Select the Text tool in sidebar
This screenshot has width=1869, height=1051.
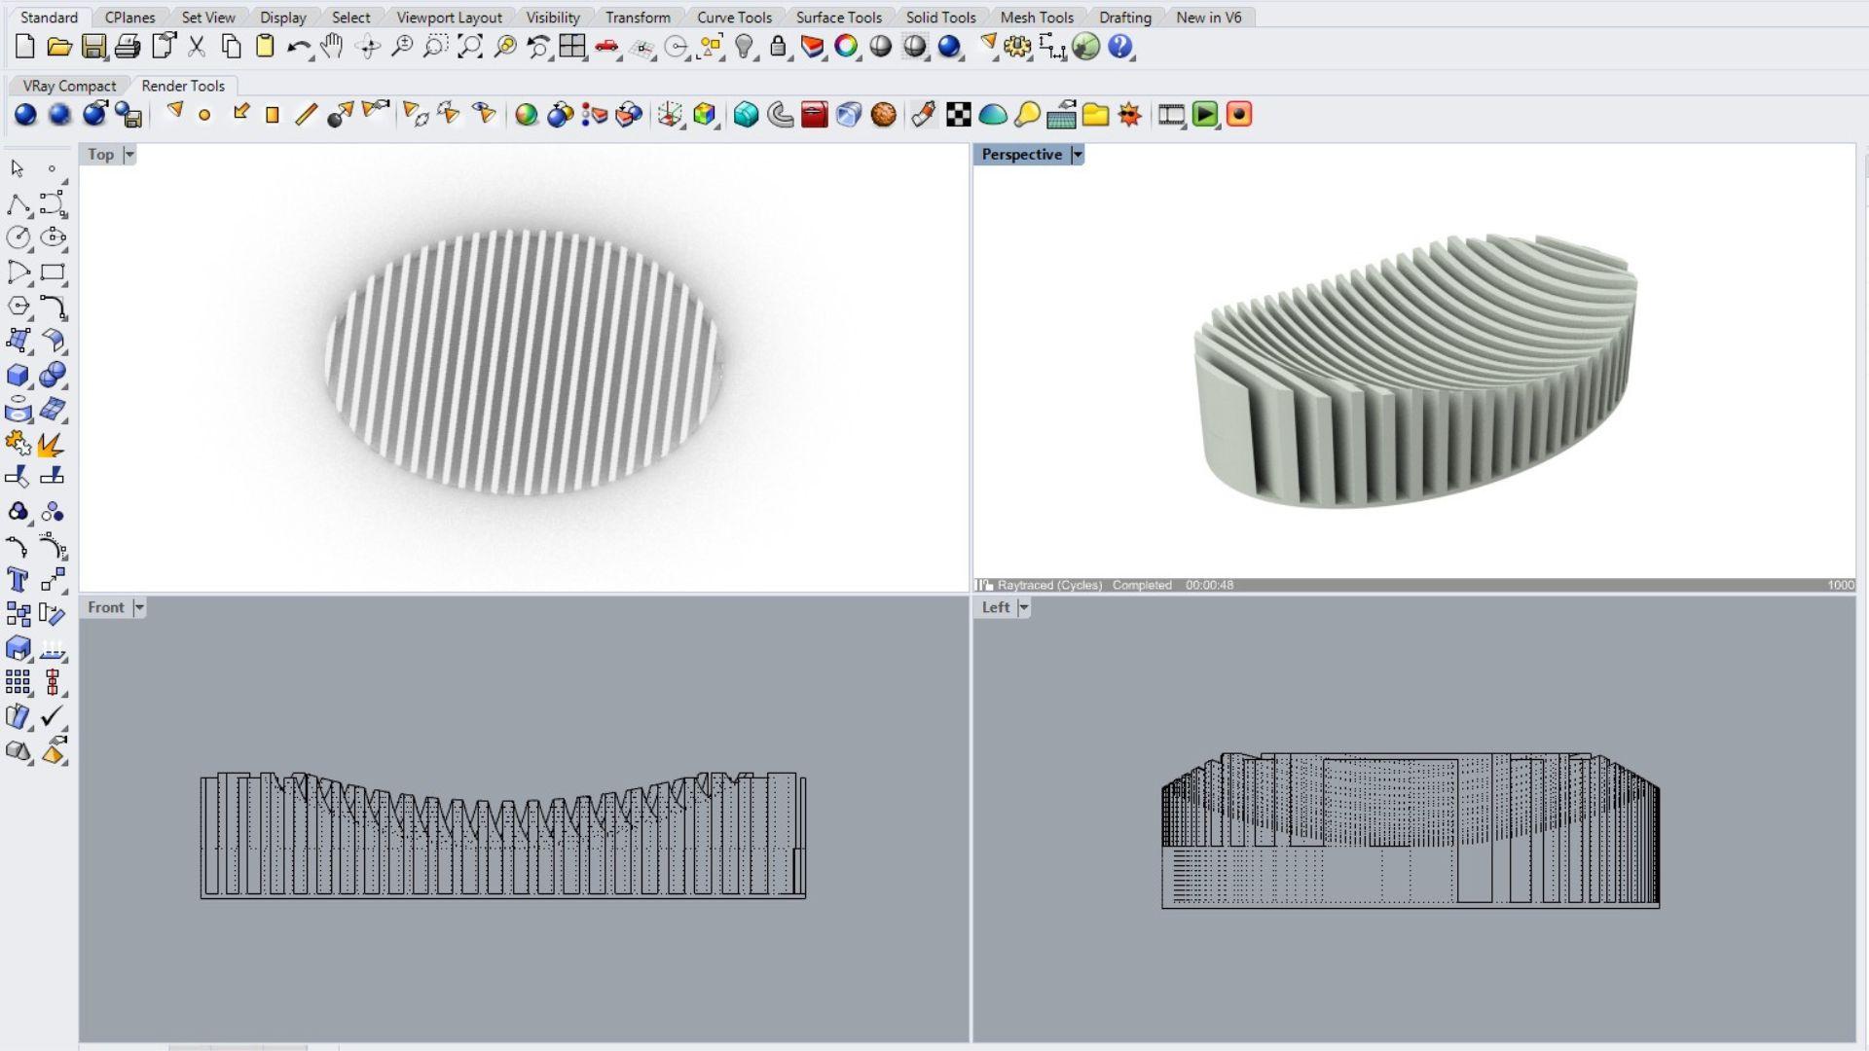coord(18,580)
